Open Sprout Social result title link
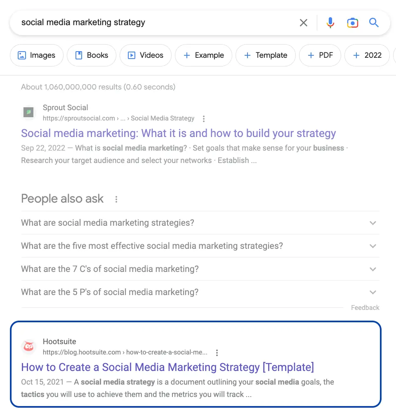This screenshot has height=411, width=396. click(179, 133)
